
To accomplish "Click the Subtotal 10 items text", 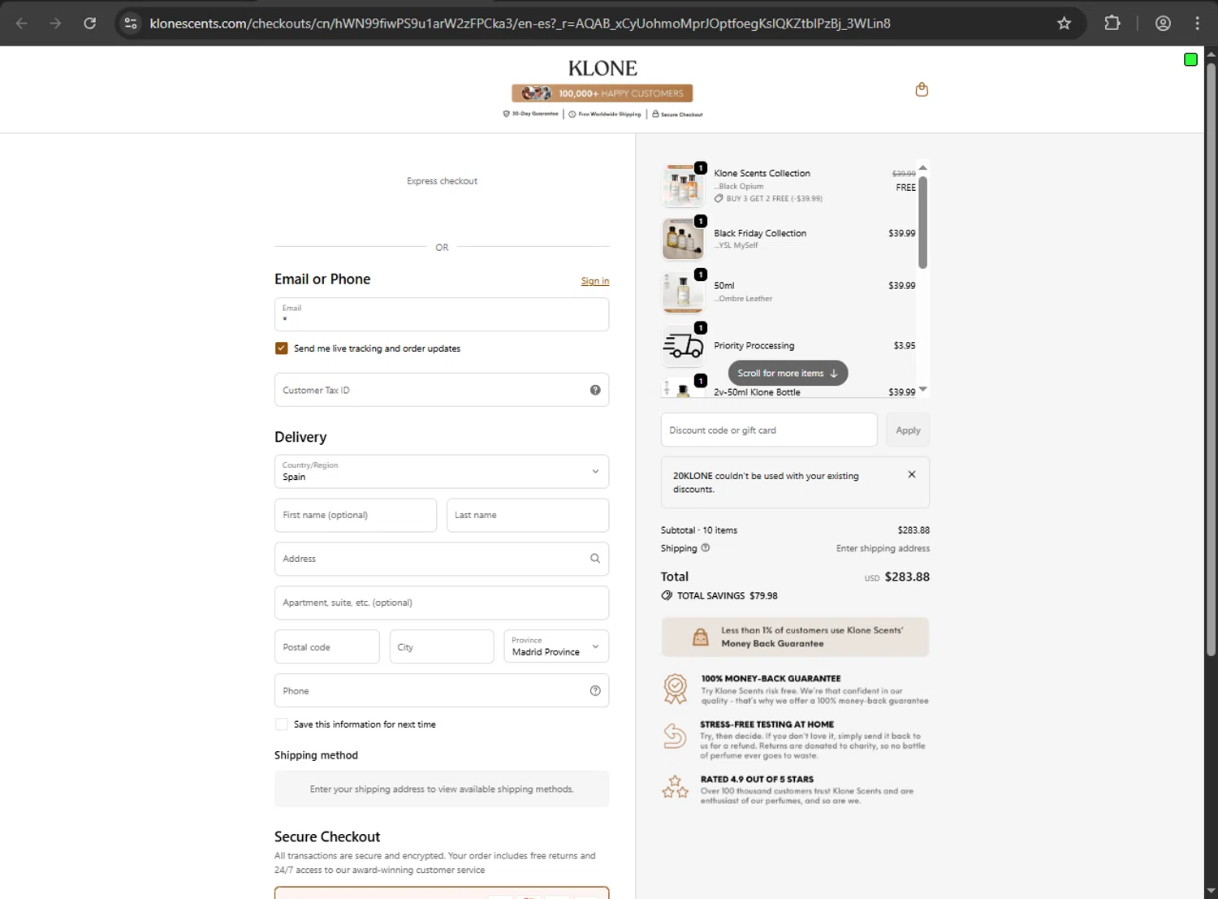I will 699,530.
